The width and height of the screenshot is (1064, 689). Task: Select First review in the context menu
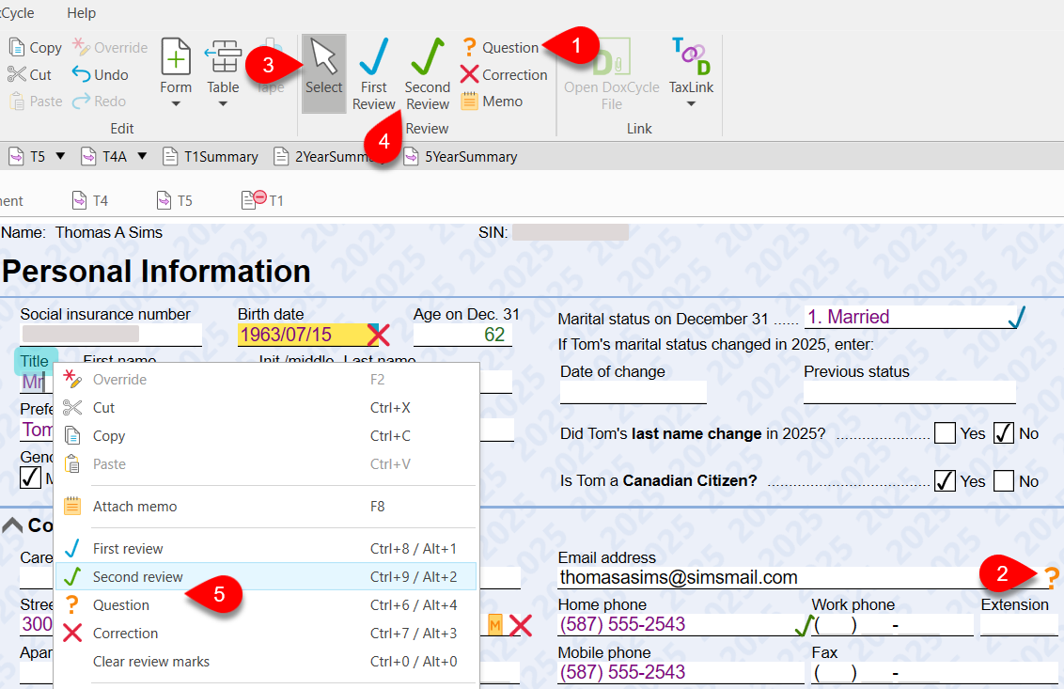[x=266, y=549]
